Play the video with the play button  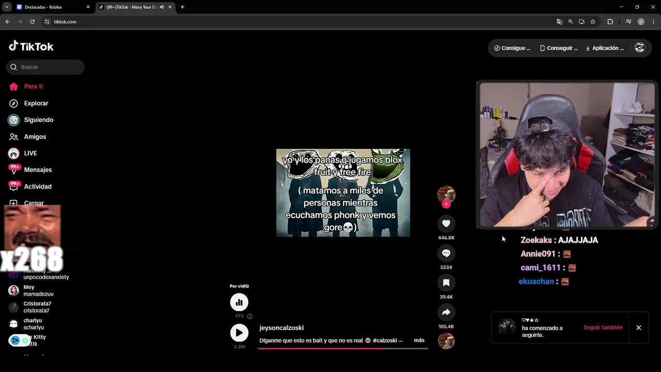[x=239, y=333]
